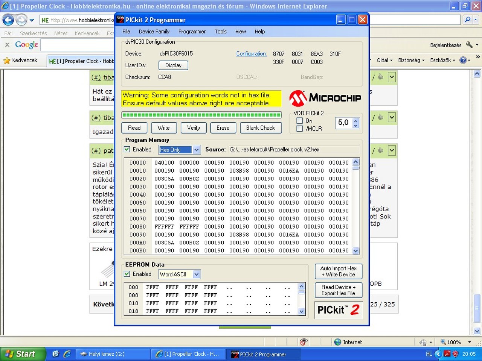Click the thumbs-up icon on the first tiba post

pyautogui.click(x=381, y=77)
